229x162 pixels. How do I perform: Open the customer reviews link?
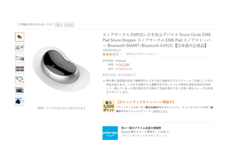click(142, 54)
